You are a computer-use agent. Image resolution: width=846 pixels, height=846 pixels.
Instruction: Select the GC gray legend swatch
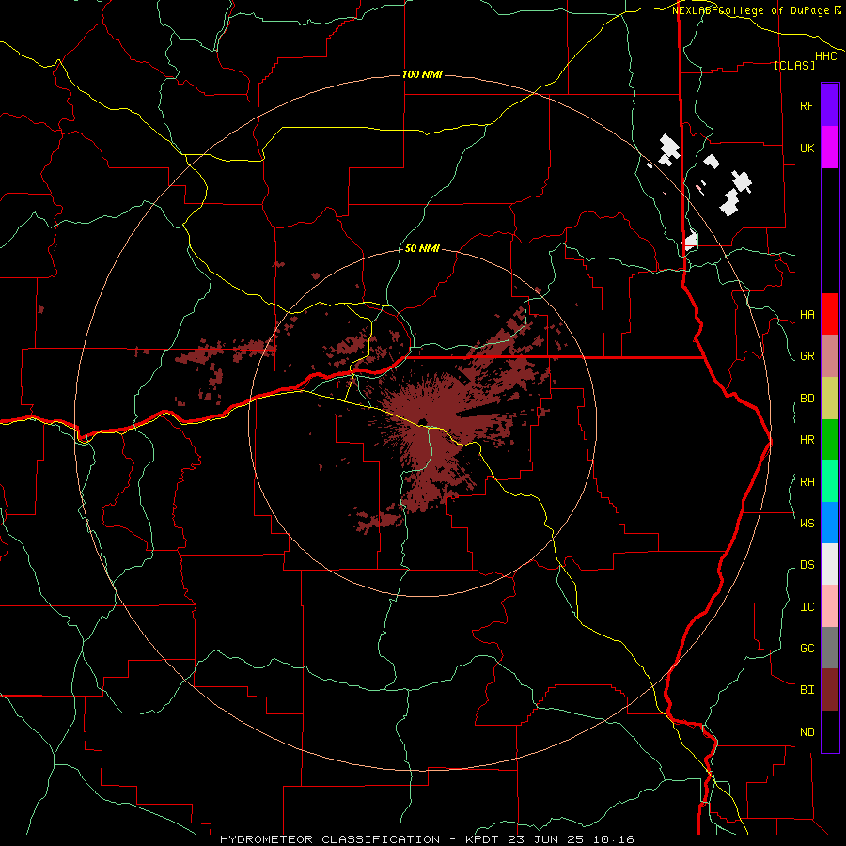click(830, 648)
